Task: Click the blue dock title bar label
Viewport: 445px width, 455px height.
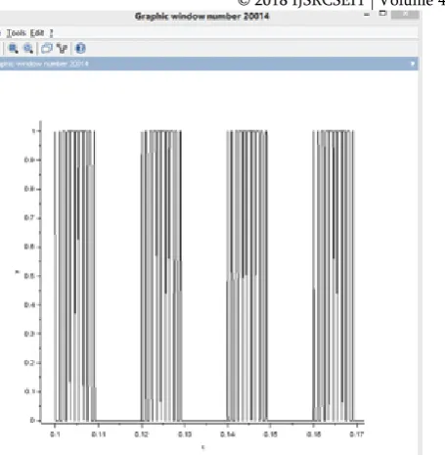Action: [44, 64]
